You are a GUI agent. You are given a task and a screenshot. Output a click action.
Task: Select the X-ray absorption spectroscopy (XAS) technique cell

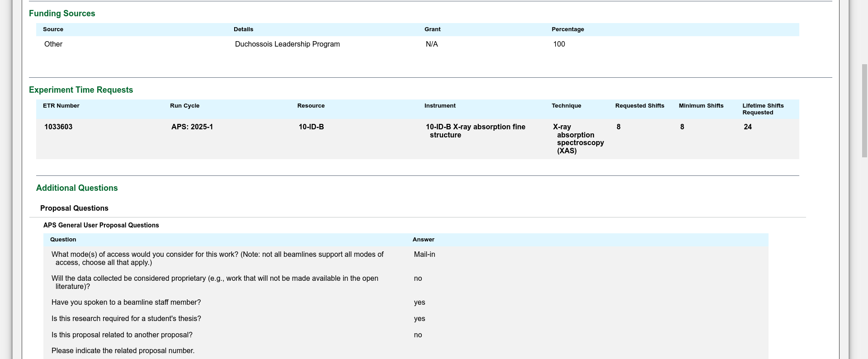(x=578, y=139)
